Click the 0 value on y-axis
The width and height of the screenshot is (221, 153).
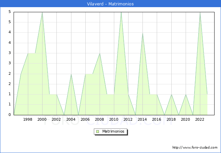point(10,115)
